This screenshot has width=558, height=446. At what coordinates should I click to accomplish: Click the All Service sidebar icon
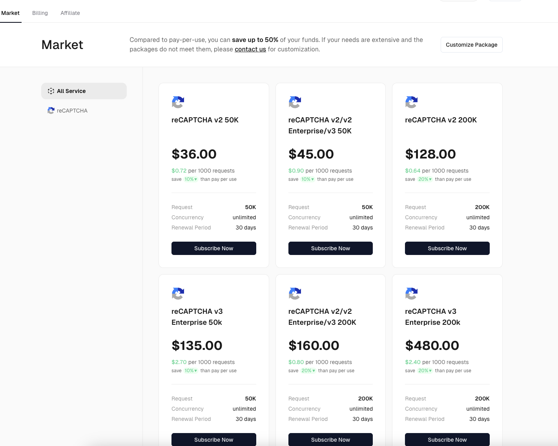(51, 91)
